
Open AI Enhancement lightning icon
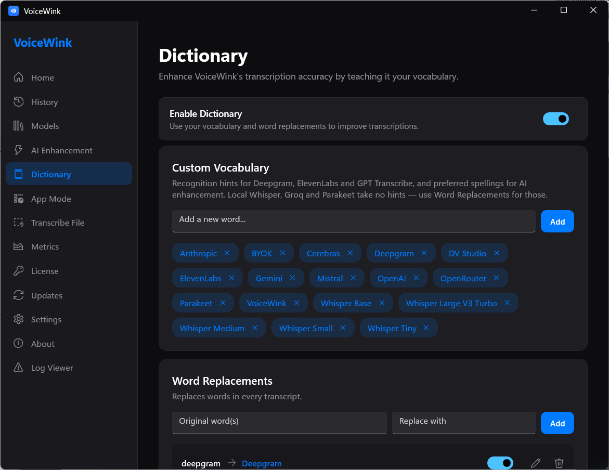coord(18,150)
